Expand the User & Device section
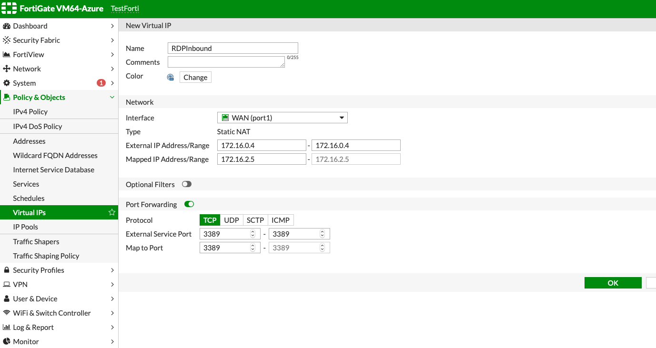Viewport: 656px width, 348px height. 6,298
